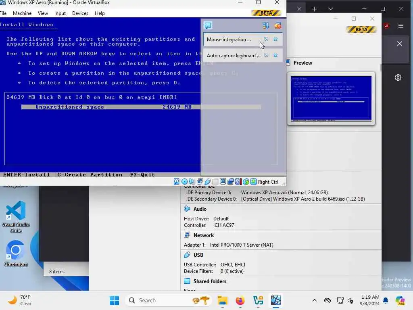
Task: Show hidden system tray icons chevron
Action: (315, 300)
